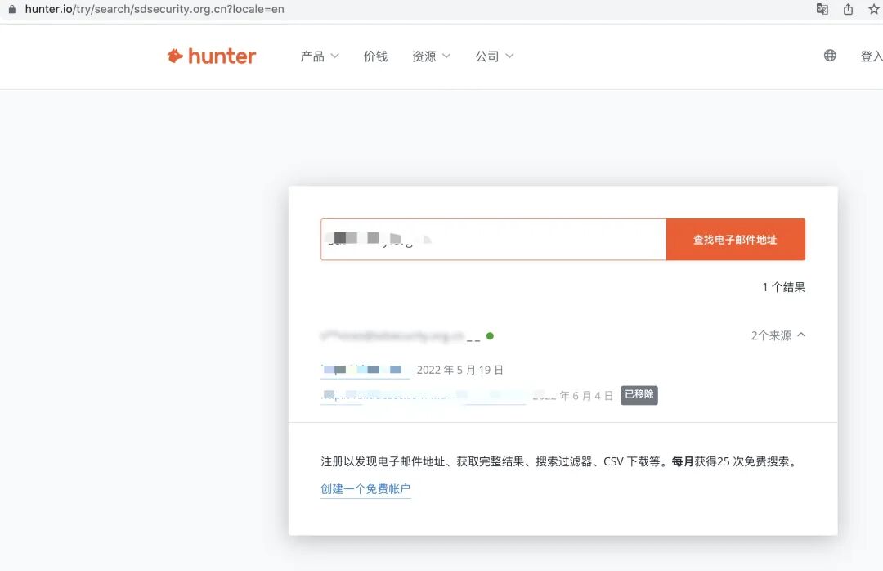Click the browser address bar URL
This screenshot has height=571, width=883.
coord(155,9)
